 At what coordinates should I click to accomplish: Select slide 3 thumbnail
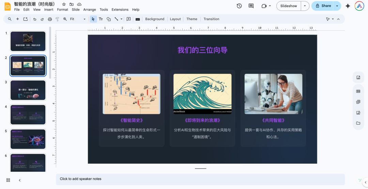(28, 90)
